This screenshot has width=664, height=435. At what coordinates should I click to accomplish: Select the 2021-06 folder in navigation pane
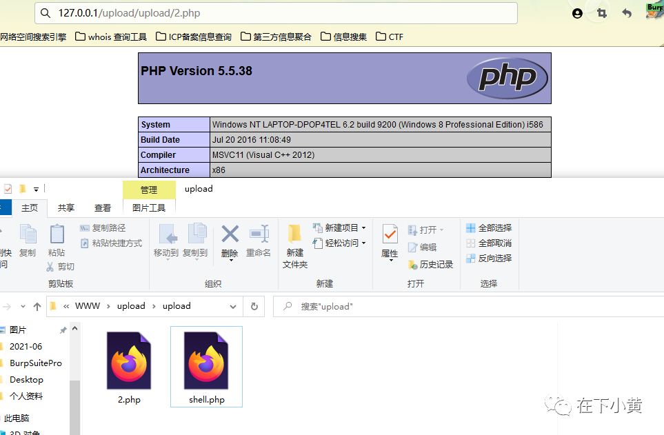(x=26, y=347)
